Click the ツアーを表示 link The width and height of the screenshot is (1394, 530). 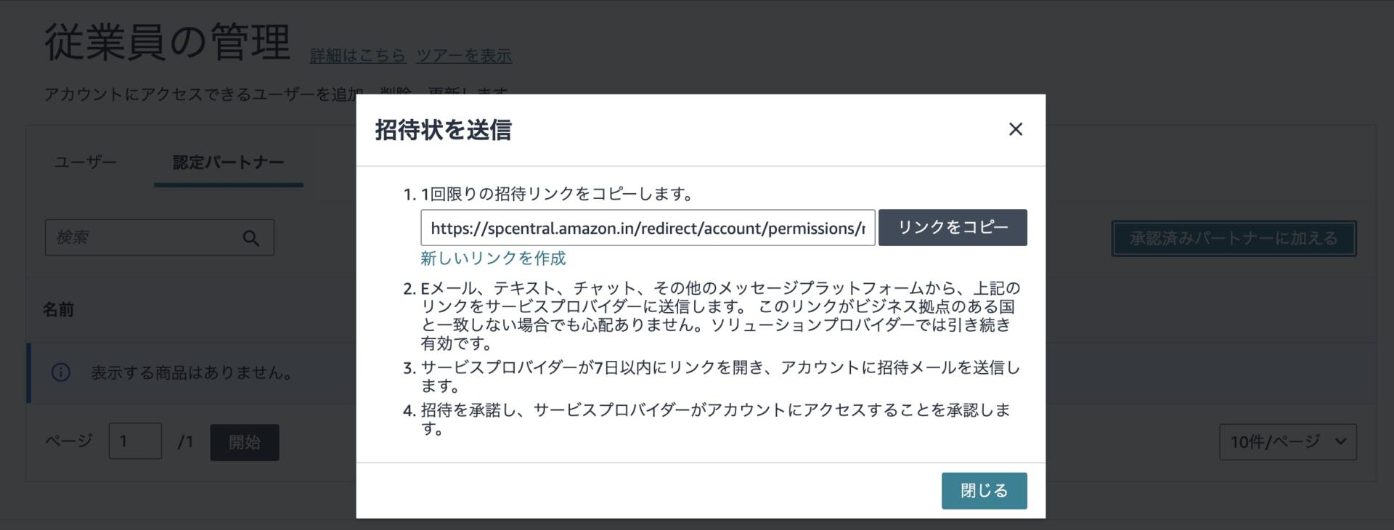[464, 56]
